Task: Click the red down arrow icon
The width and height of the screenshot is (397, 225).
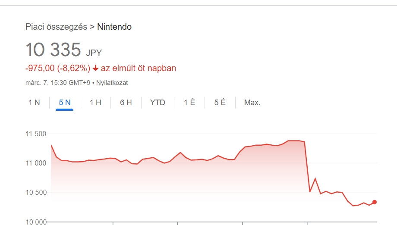Action: click(96, 69)
